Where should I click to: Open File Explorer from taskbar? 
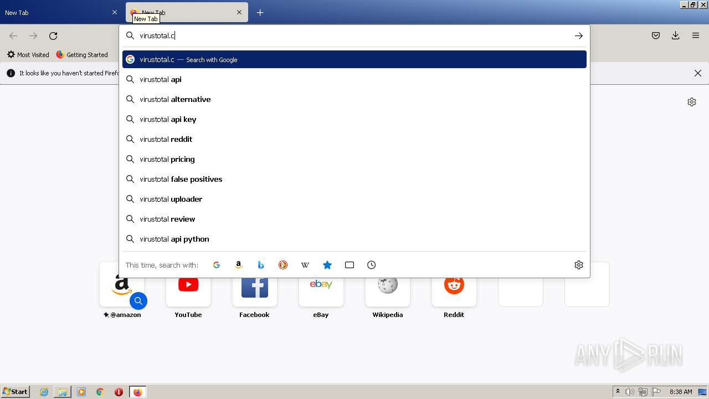coord(63,392)
